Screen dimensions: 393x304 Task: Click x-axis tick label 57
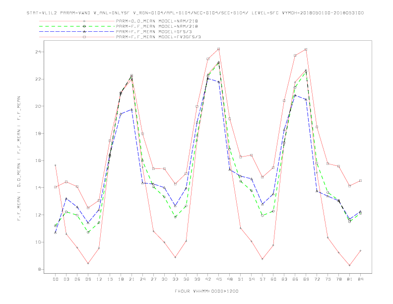262,279
